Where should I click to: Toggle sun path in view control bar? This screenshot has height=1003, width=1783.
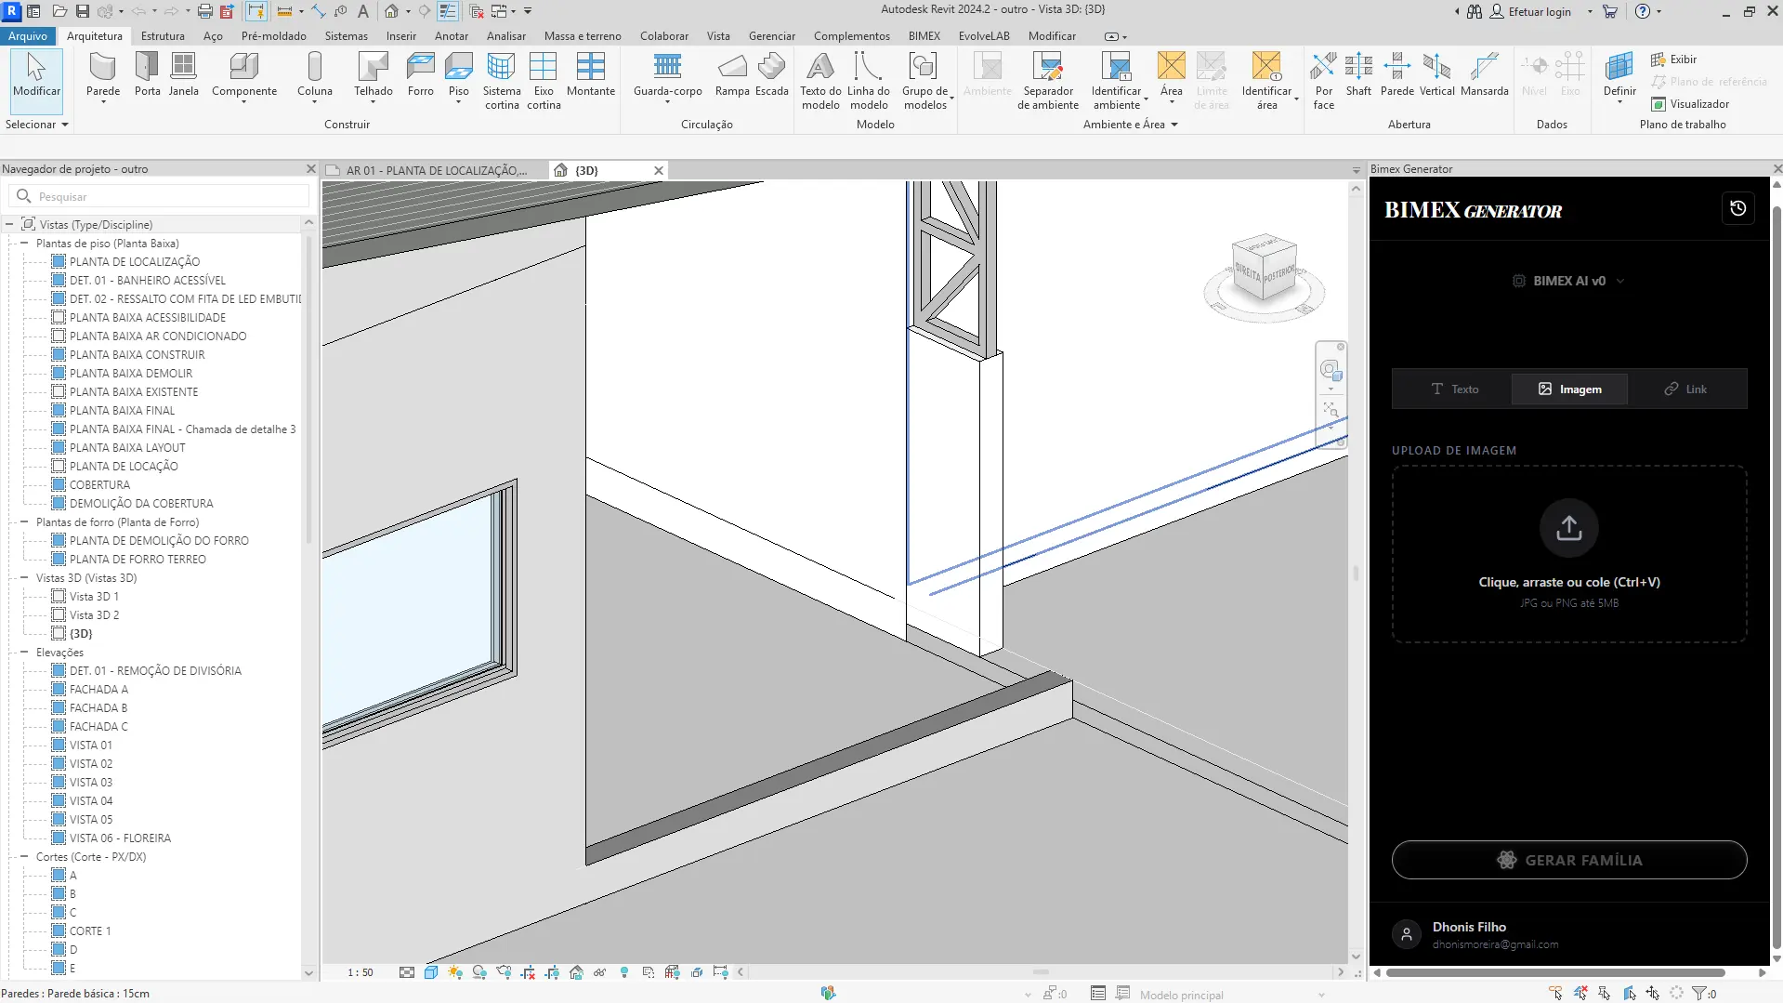click(455, 972)
